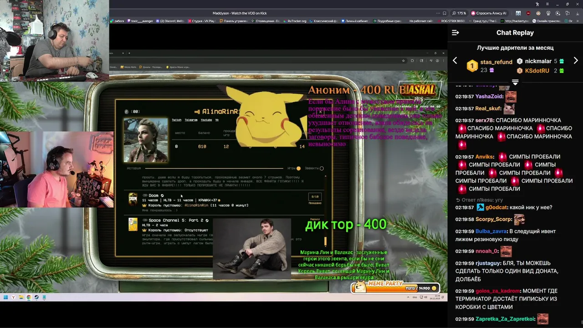Open KSdotRU gifter profile
The image size is (583, 328).
538,71
